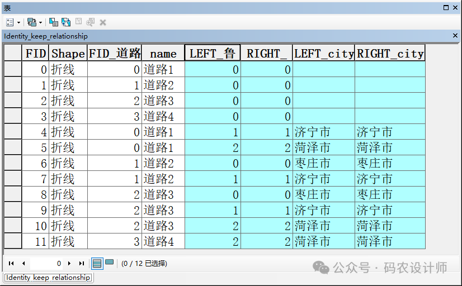Toggle Show selected records view
462x286 pixels.
109,263
